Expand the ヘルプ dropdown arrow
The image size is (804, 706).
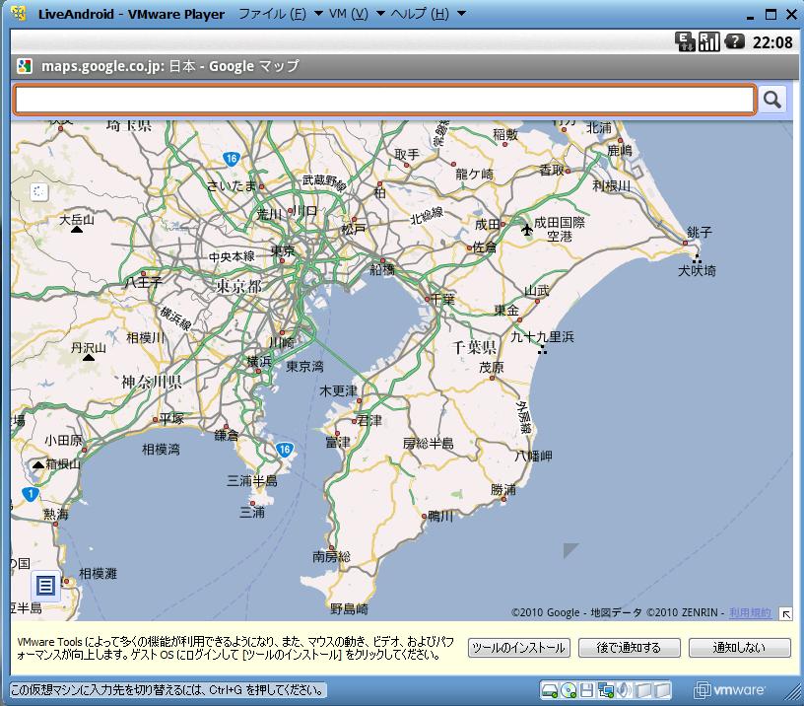[461, 14]
